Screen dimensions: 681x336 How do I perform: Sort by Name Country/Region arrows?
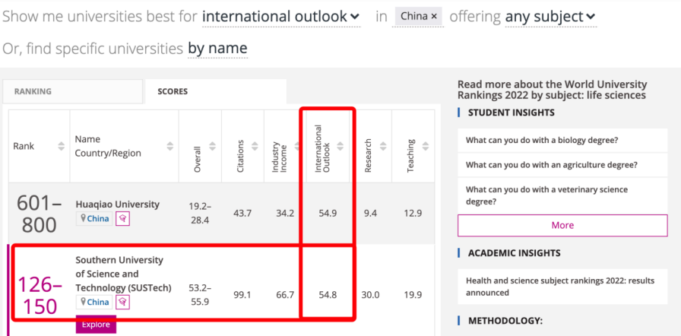pos(170,146)
